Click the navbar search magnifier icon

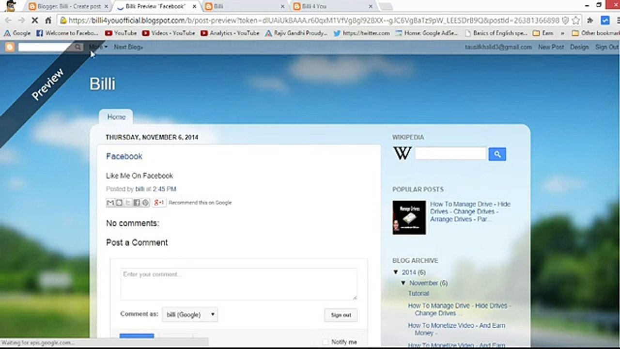click(77, 47)
